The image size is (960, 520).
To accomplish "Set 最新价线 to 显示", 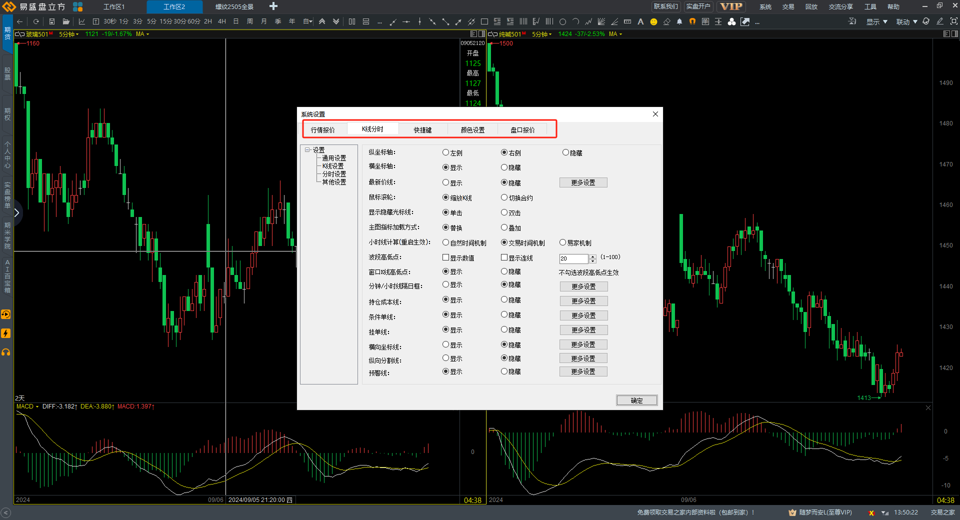I will pos(452,182).
